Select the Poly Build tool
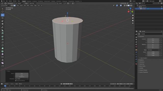The image size is (163, 91). [3, 48]
